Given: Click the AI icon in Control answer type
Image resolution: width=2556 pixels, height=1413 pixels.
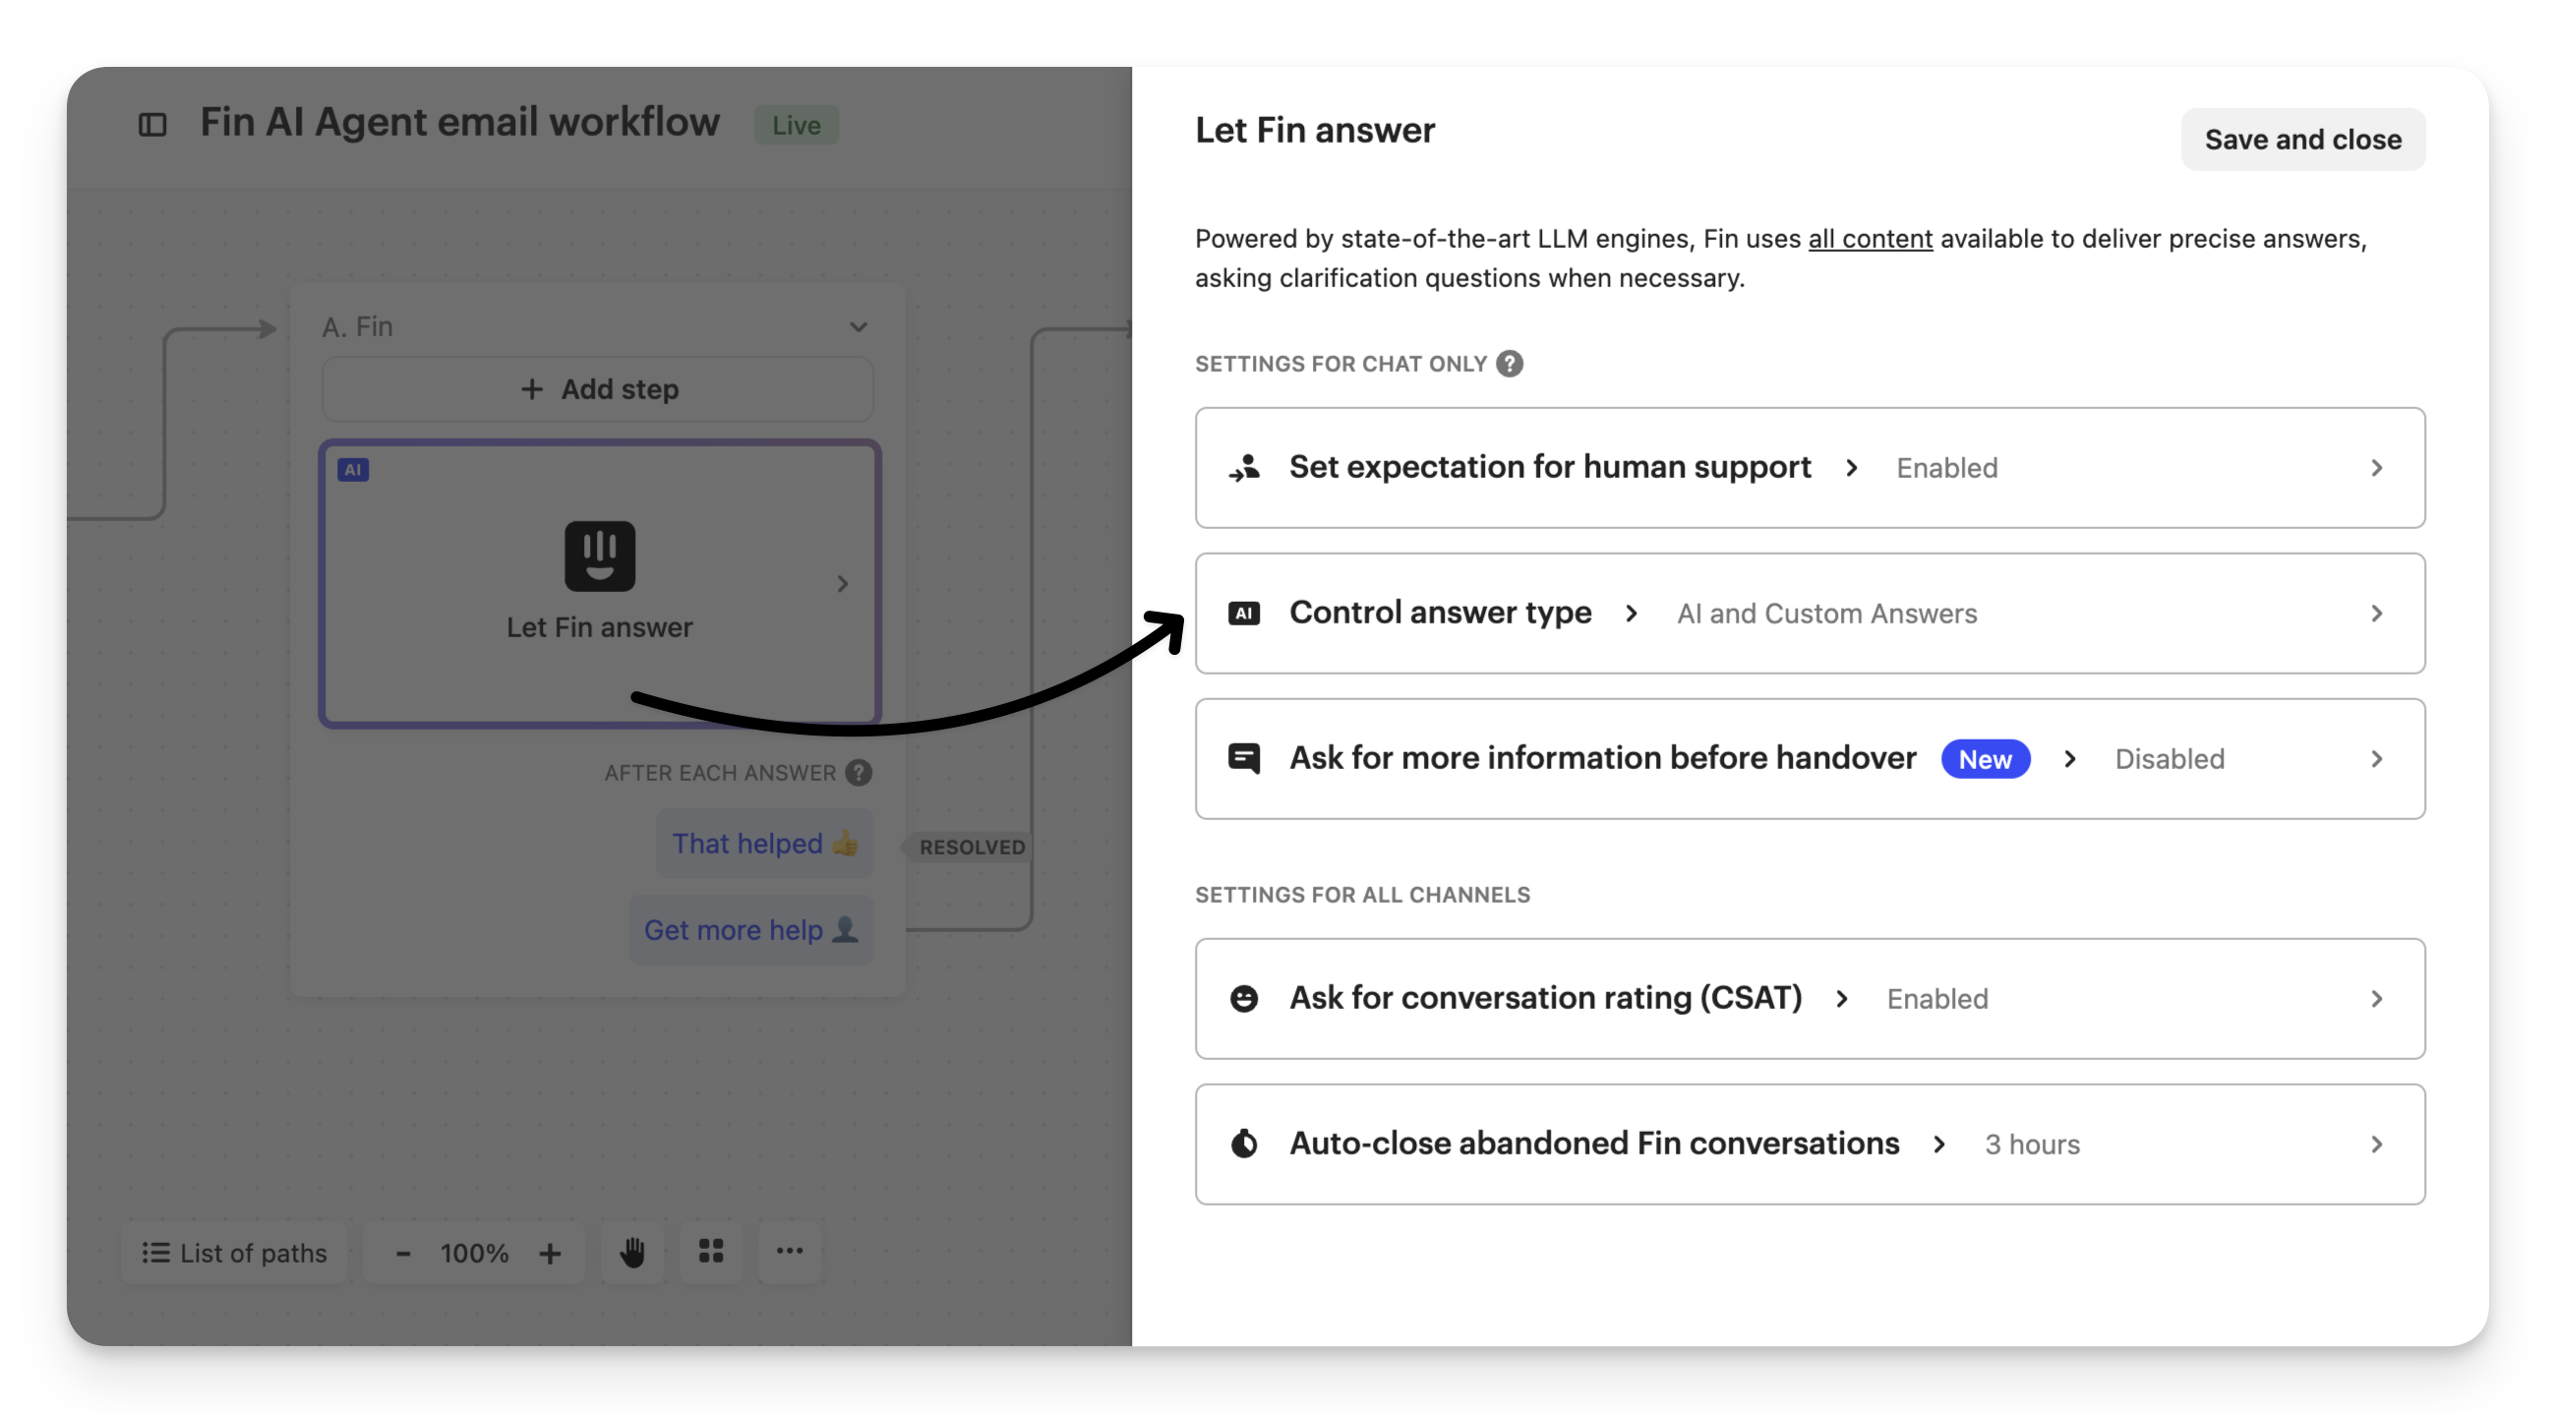Looking at the screenshot, I should 1244,614.
